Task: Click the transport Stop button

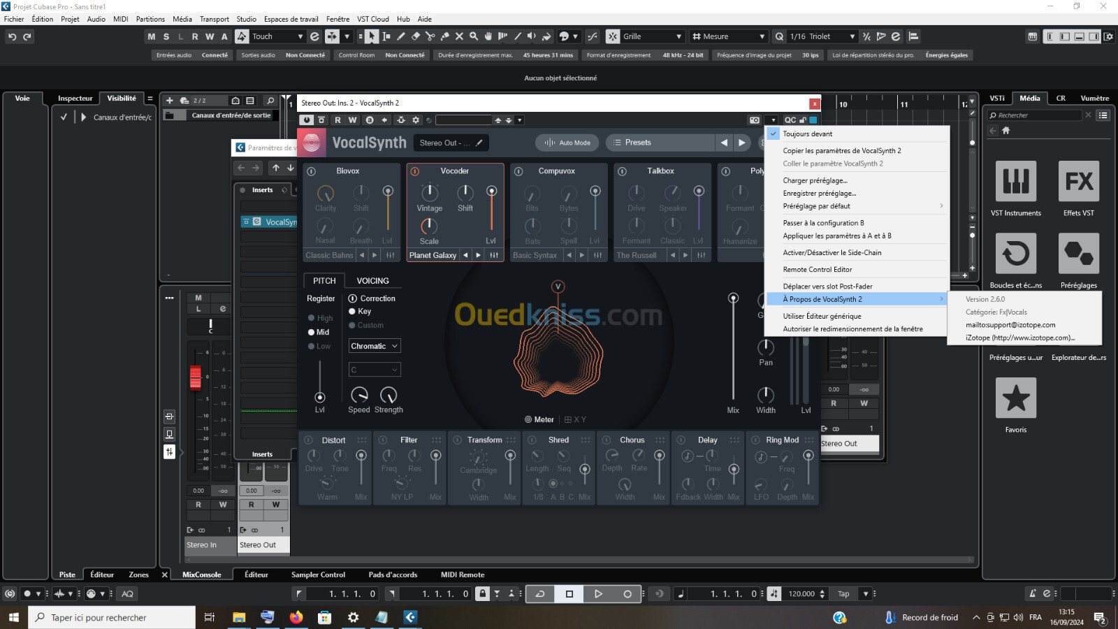Action: (x=569, y=594)
